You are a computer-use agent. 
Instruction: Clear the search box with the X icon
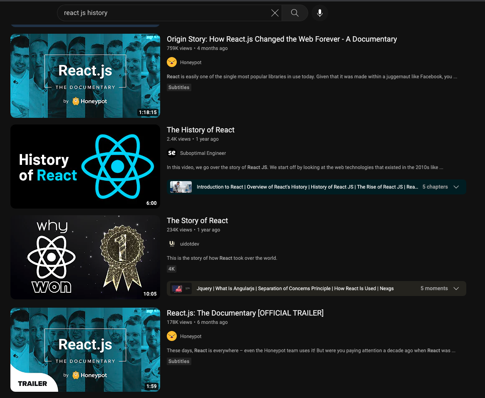tap(275, 12)
